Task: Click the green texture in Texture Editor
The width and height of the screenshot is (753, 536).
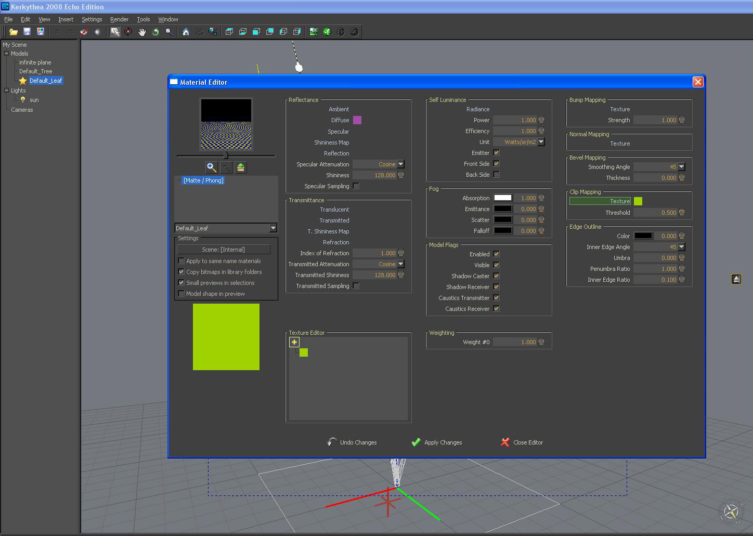Action: click(304, 352)
